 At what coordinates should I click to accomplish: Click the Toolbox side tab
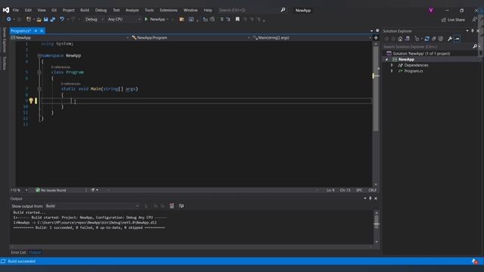tap(4, 63)
